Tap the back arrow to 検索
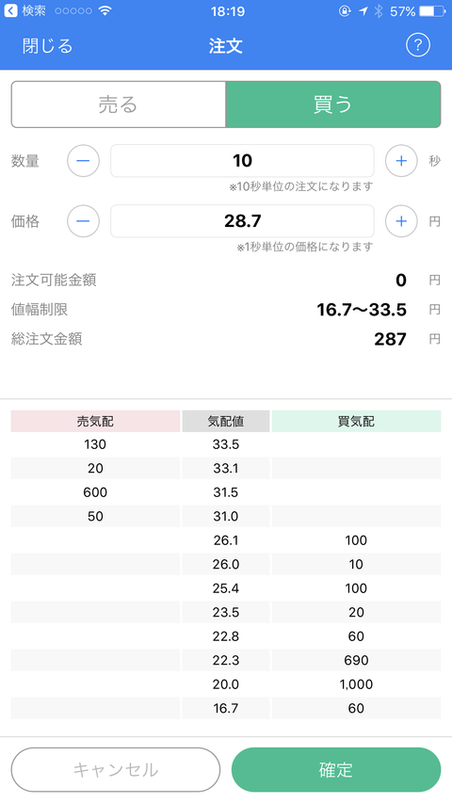452x803 pixels. coord(10,10)
